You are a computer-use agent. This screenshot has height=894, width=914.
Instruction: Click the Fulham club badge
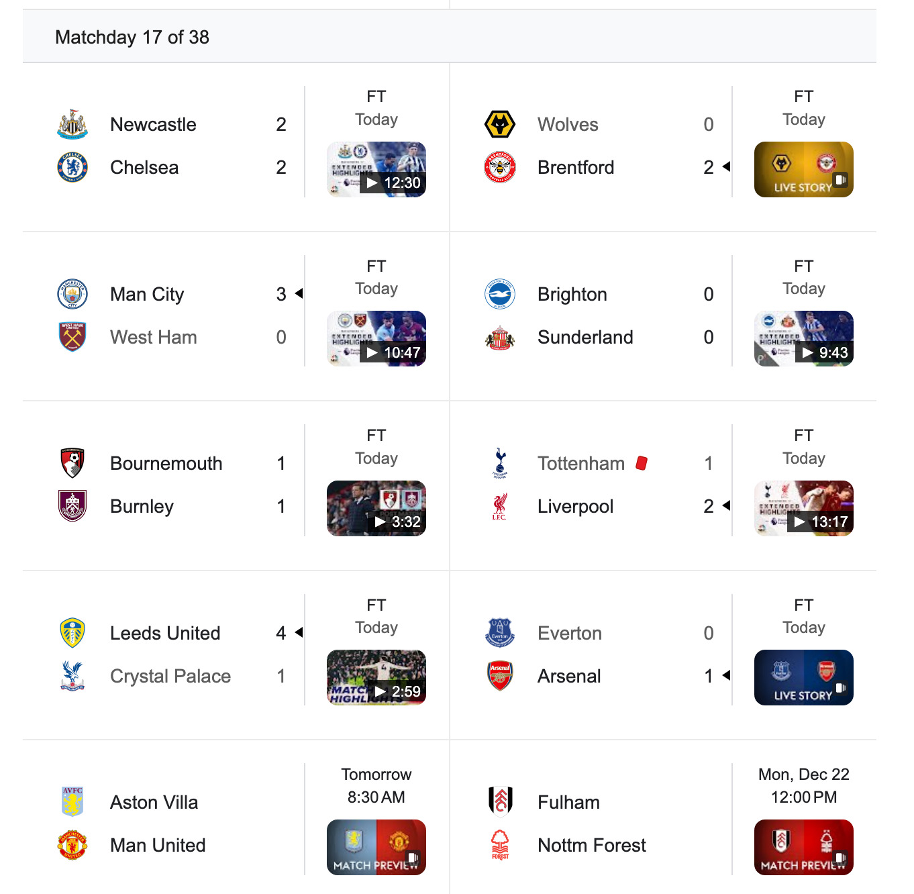500,802
